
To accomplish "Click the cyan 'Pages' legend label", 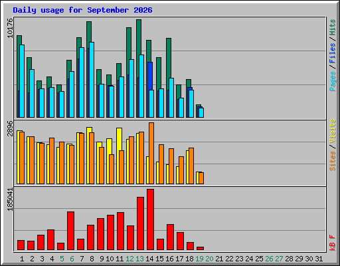I will [333, 81].
